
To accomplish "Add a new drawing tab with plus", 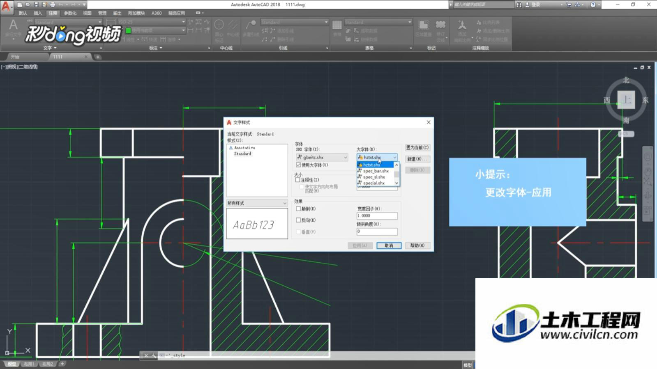I will pyautogui.click(x=98, y=57).
